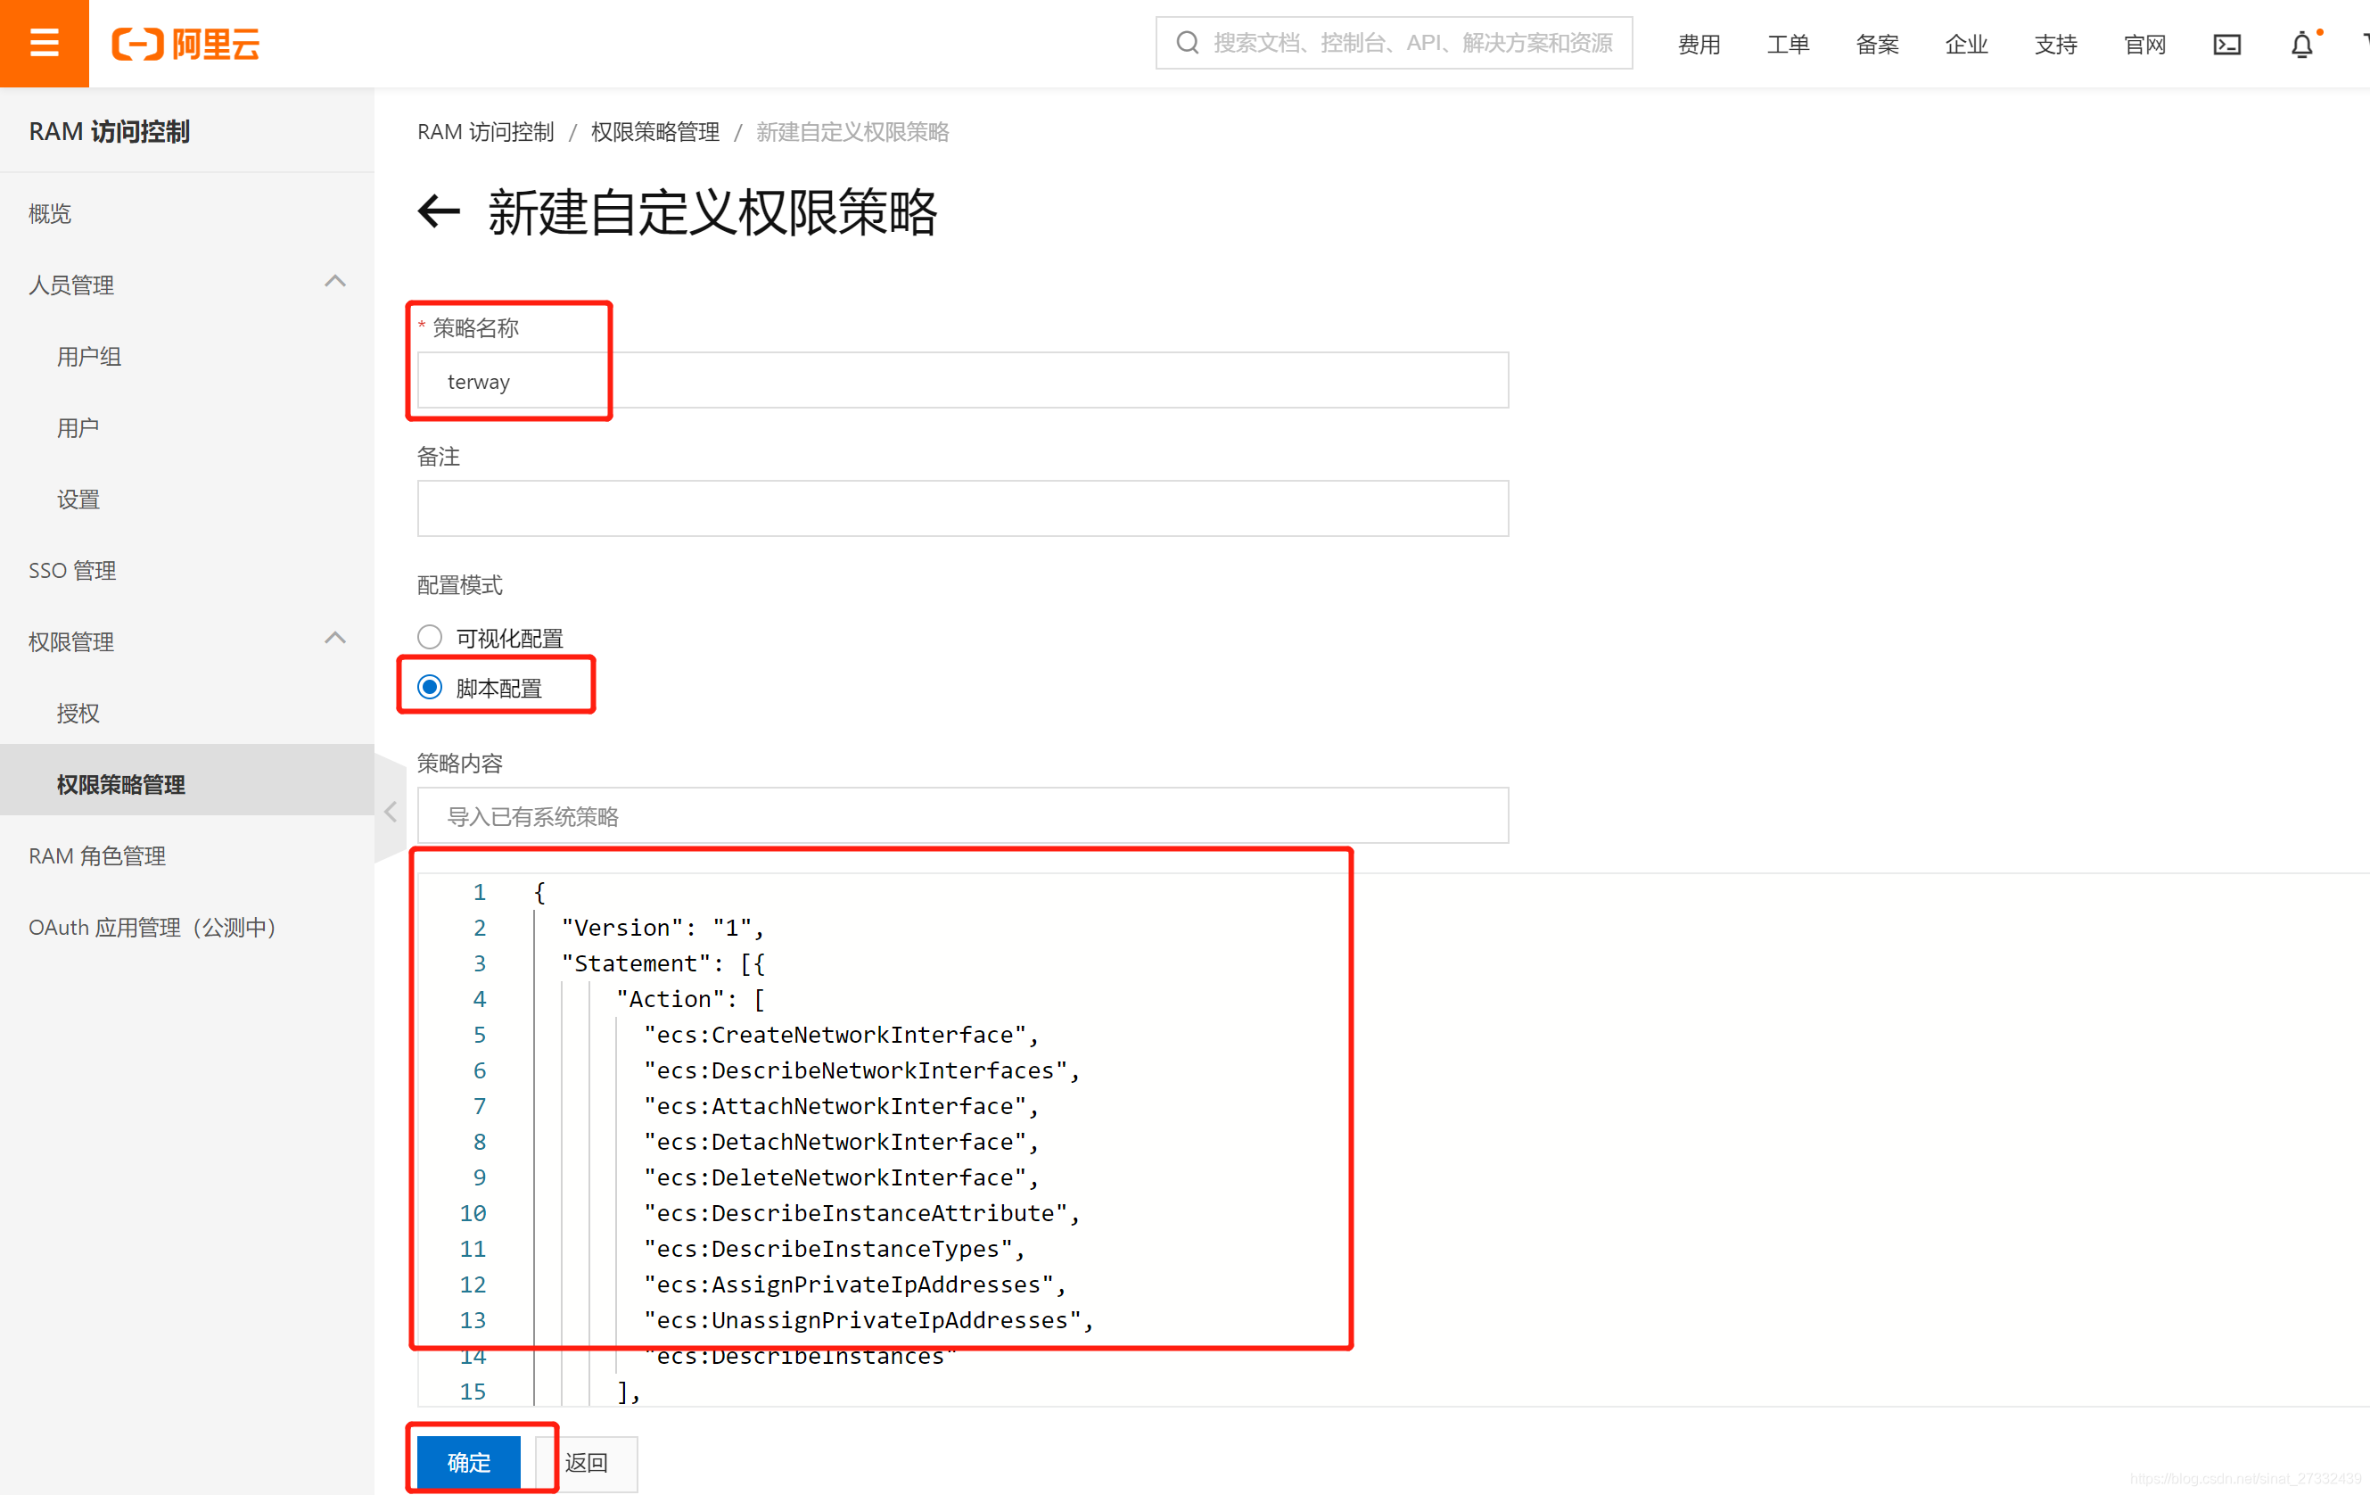
Task: Click code line "ecs:DescribeNetworkInterfaces"
Action: pyautogui.click(x=862, y=1070)
